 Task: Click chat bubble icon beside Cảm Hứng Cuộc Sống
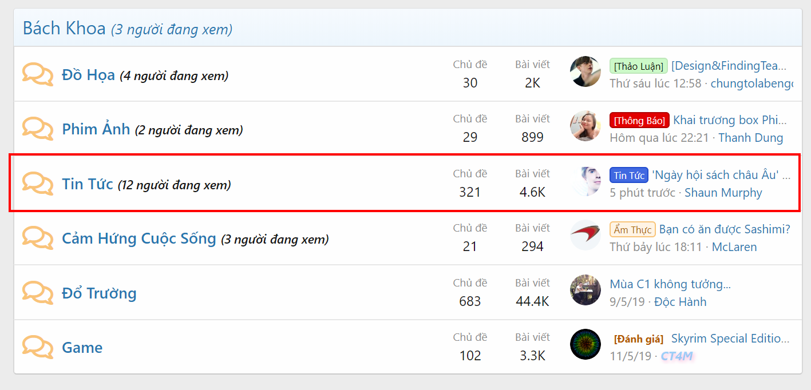pos(38,238)
